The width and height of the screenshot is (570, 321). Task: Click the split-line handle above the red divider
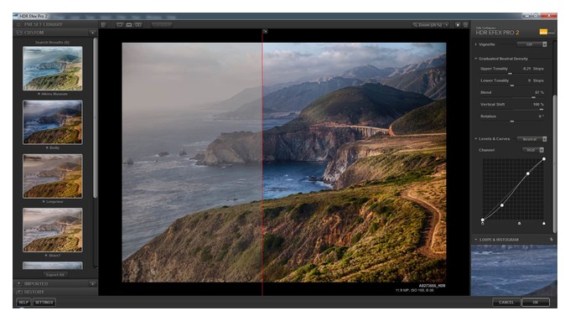click(265, 32)
